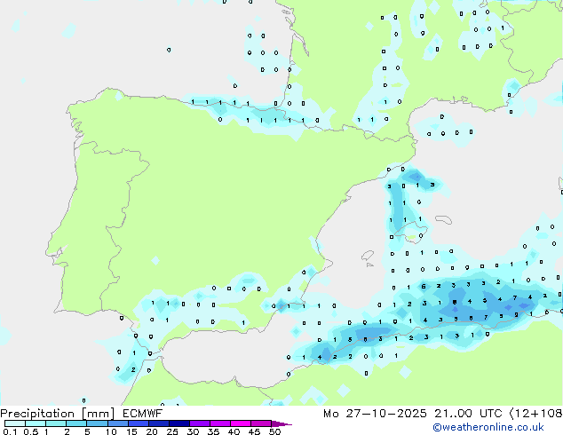The image size is (563, 435).
Task: Select the 35–40 mm legend color box
Action: (x=219, y=423)
